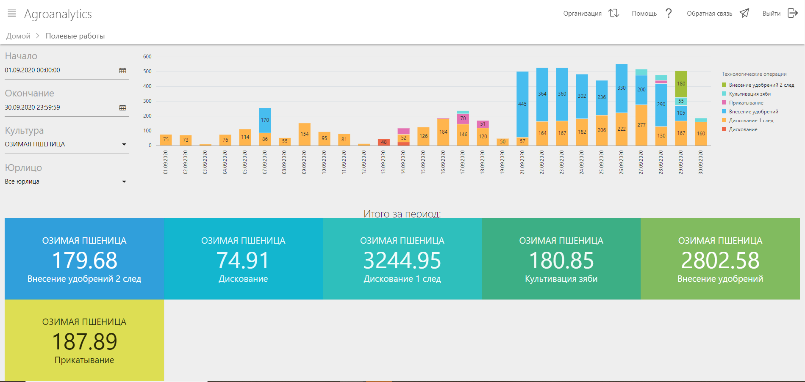Expand the Юрлицо dropdown
805x382 pixels.
(124, 182)
